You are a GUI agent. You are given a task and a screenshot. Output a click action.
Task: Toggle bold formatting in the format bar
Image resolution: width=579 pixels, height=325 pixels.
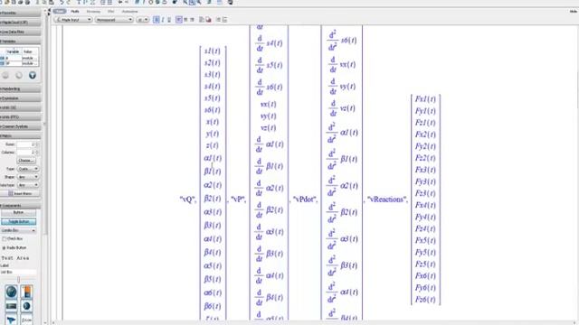(157, 20)
